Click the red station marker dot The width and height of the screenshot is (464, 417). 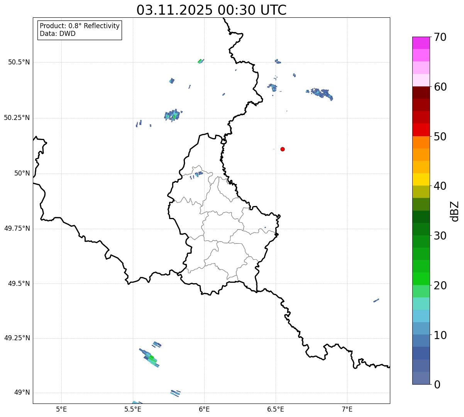pos(283,149)
